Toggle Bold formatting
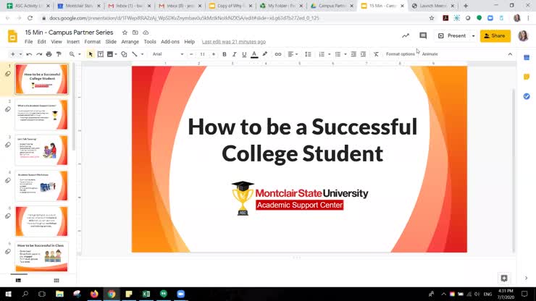 pos(225,54)
